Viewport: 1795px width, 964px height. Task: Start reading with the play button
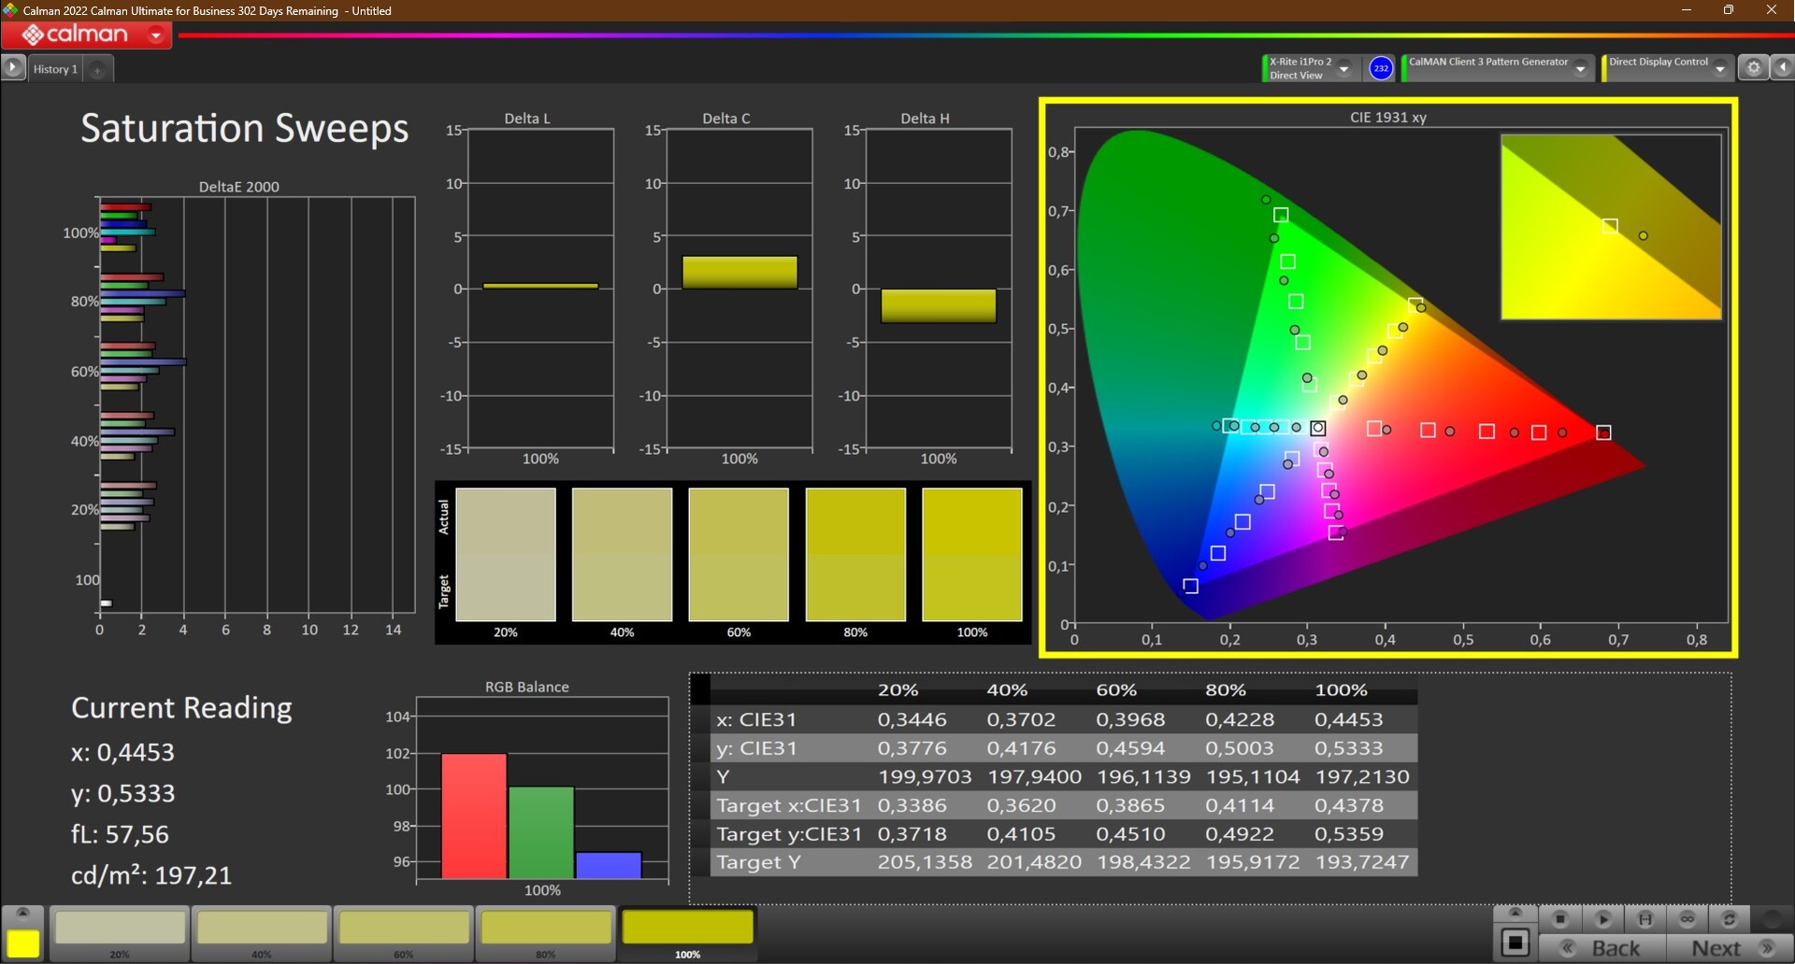pyautogui.click(x=1603, y=919)
